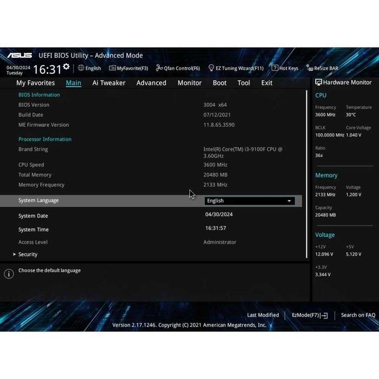Click the CPU Ratio 36x reading
Viewport: 379px width, 379px height.
point(319,155)
